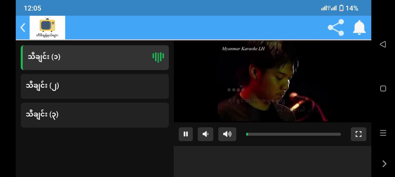
Task: Select the currently playing သီချင်း (၁) entry
Action: point(95,57)
